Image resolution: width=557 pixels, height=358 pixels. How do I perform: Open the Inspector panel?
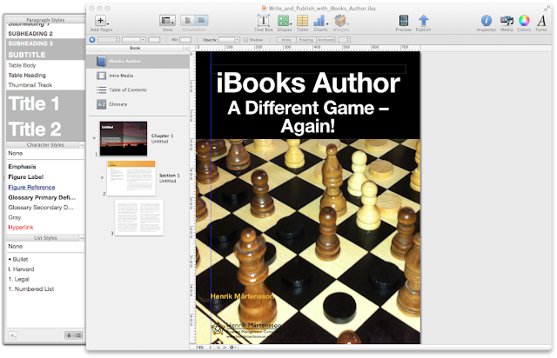(487, 21)
